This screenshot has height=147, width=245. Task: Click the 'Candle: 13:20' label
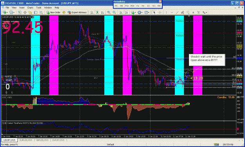226,97
